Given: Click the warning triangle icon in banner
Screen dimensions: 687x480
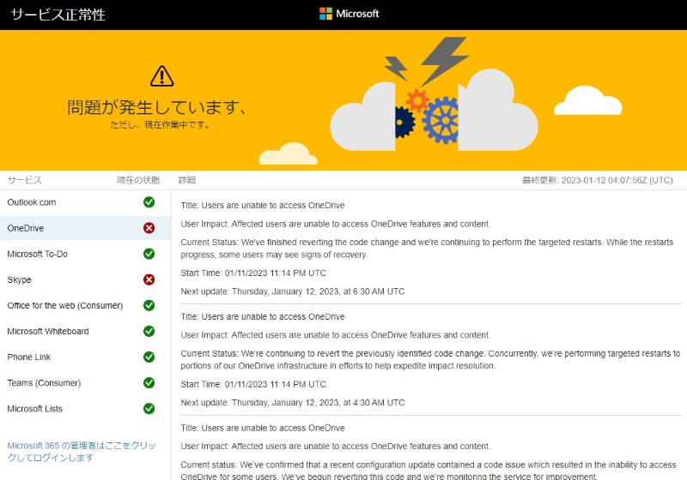Looking at the screenshot, I should (161, 76).
